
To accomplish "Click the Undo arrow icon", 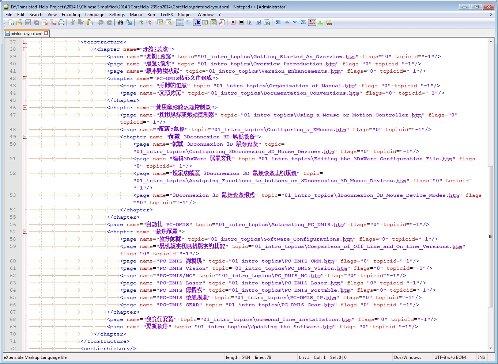I will pos(101,23).
